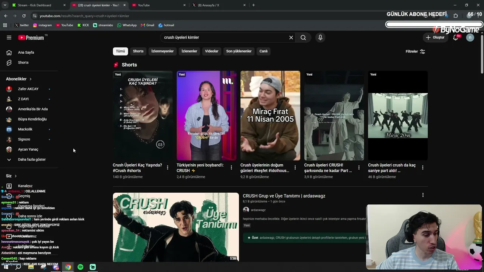
Task: Play the Miraç 20sn dance short thumbnail
Action: 398,116
